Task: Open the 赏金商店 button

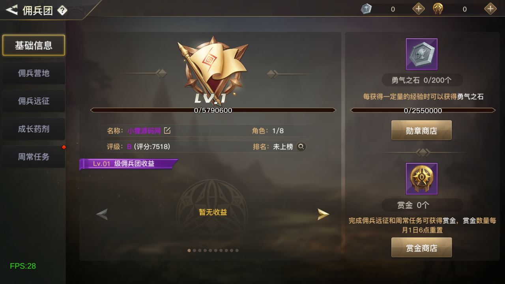Action: [421, 248]
